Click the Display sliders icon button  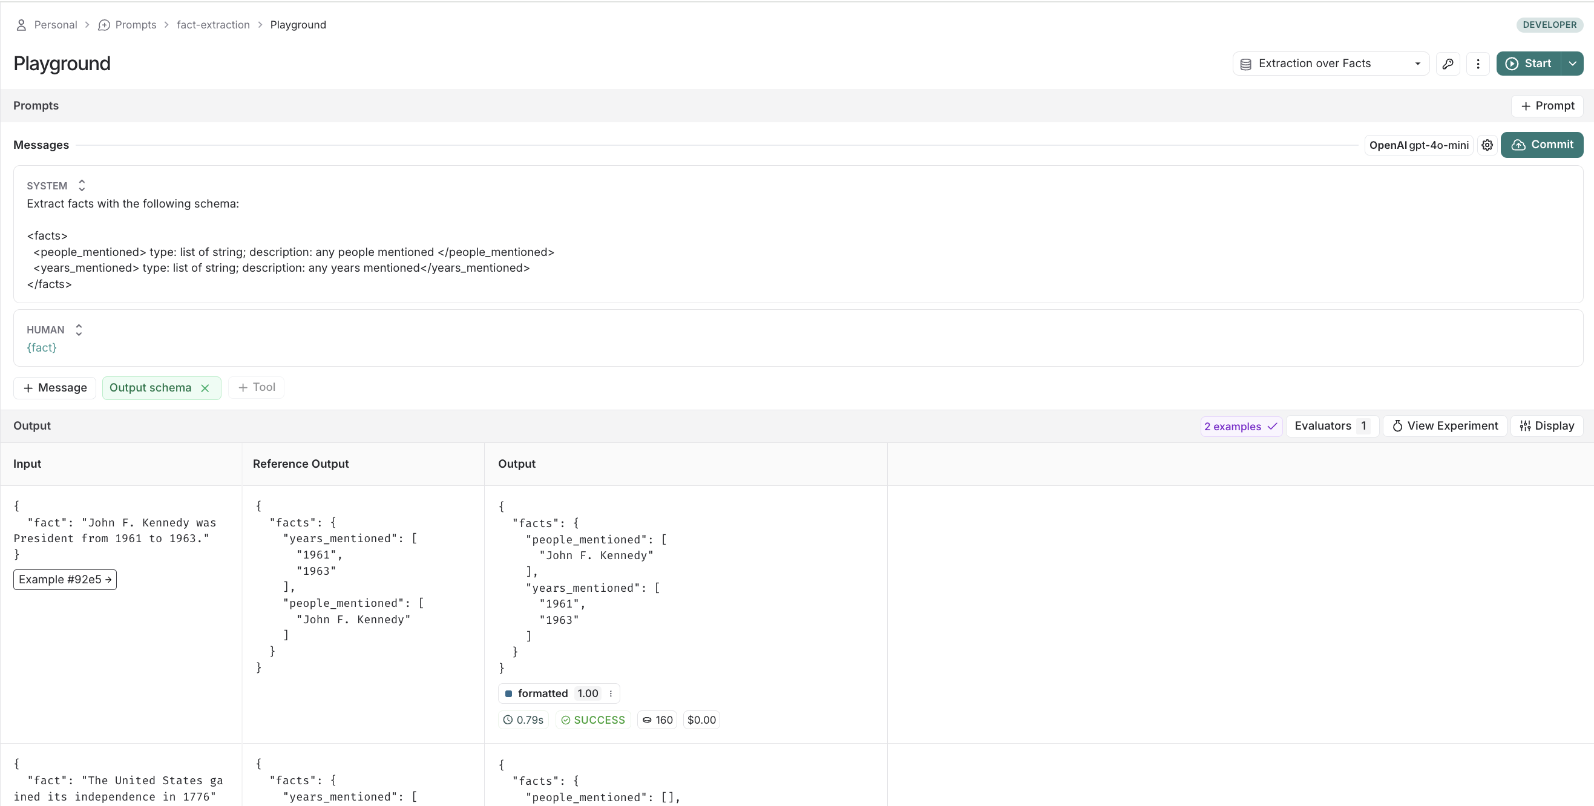(x=1546, y=425)
